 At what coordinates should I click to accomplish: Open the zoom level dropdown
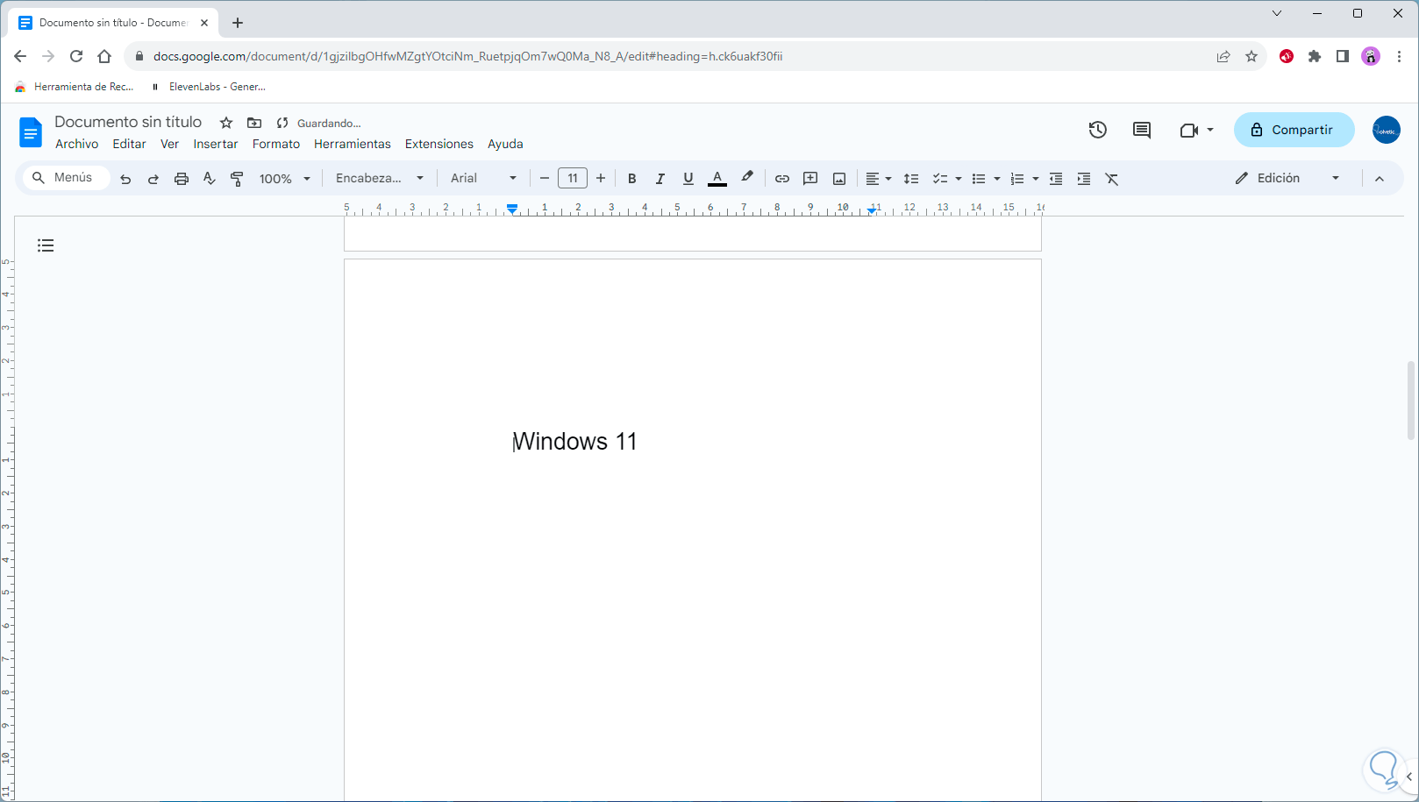285,179
